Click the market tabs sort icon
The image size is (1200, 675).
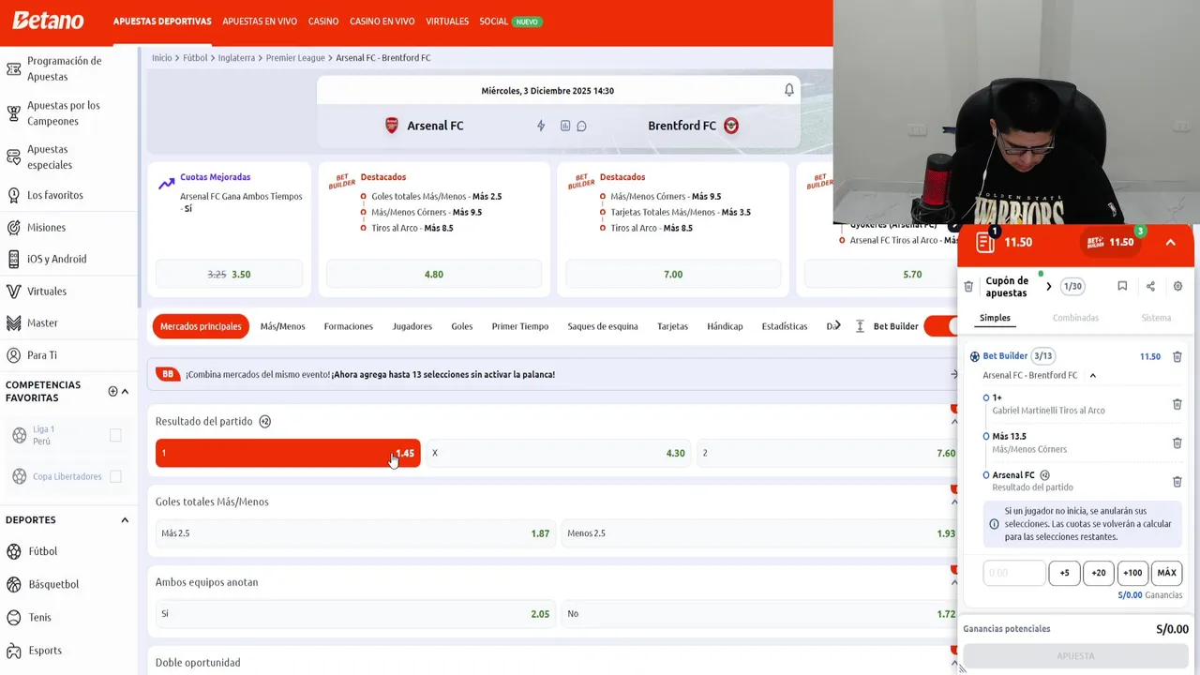[860, 326]
